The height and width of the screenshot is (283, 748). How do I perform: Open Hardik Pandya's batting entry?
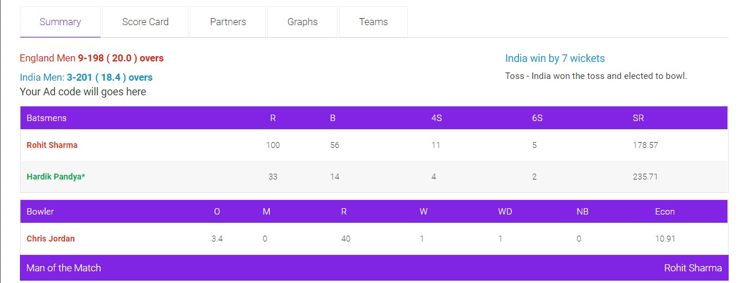56,177
